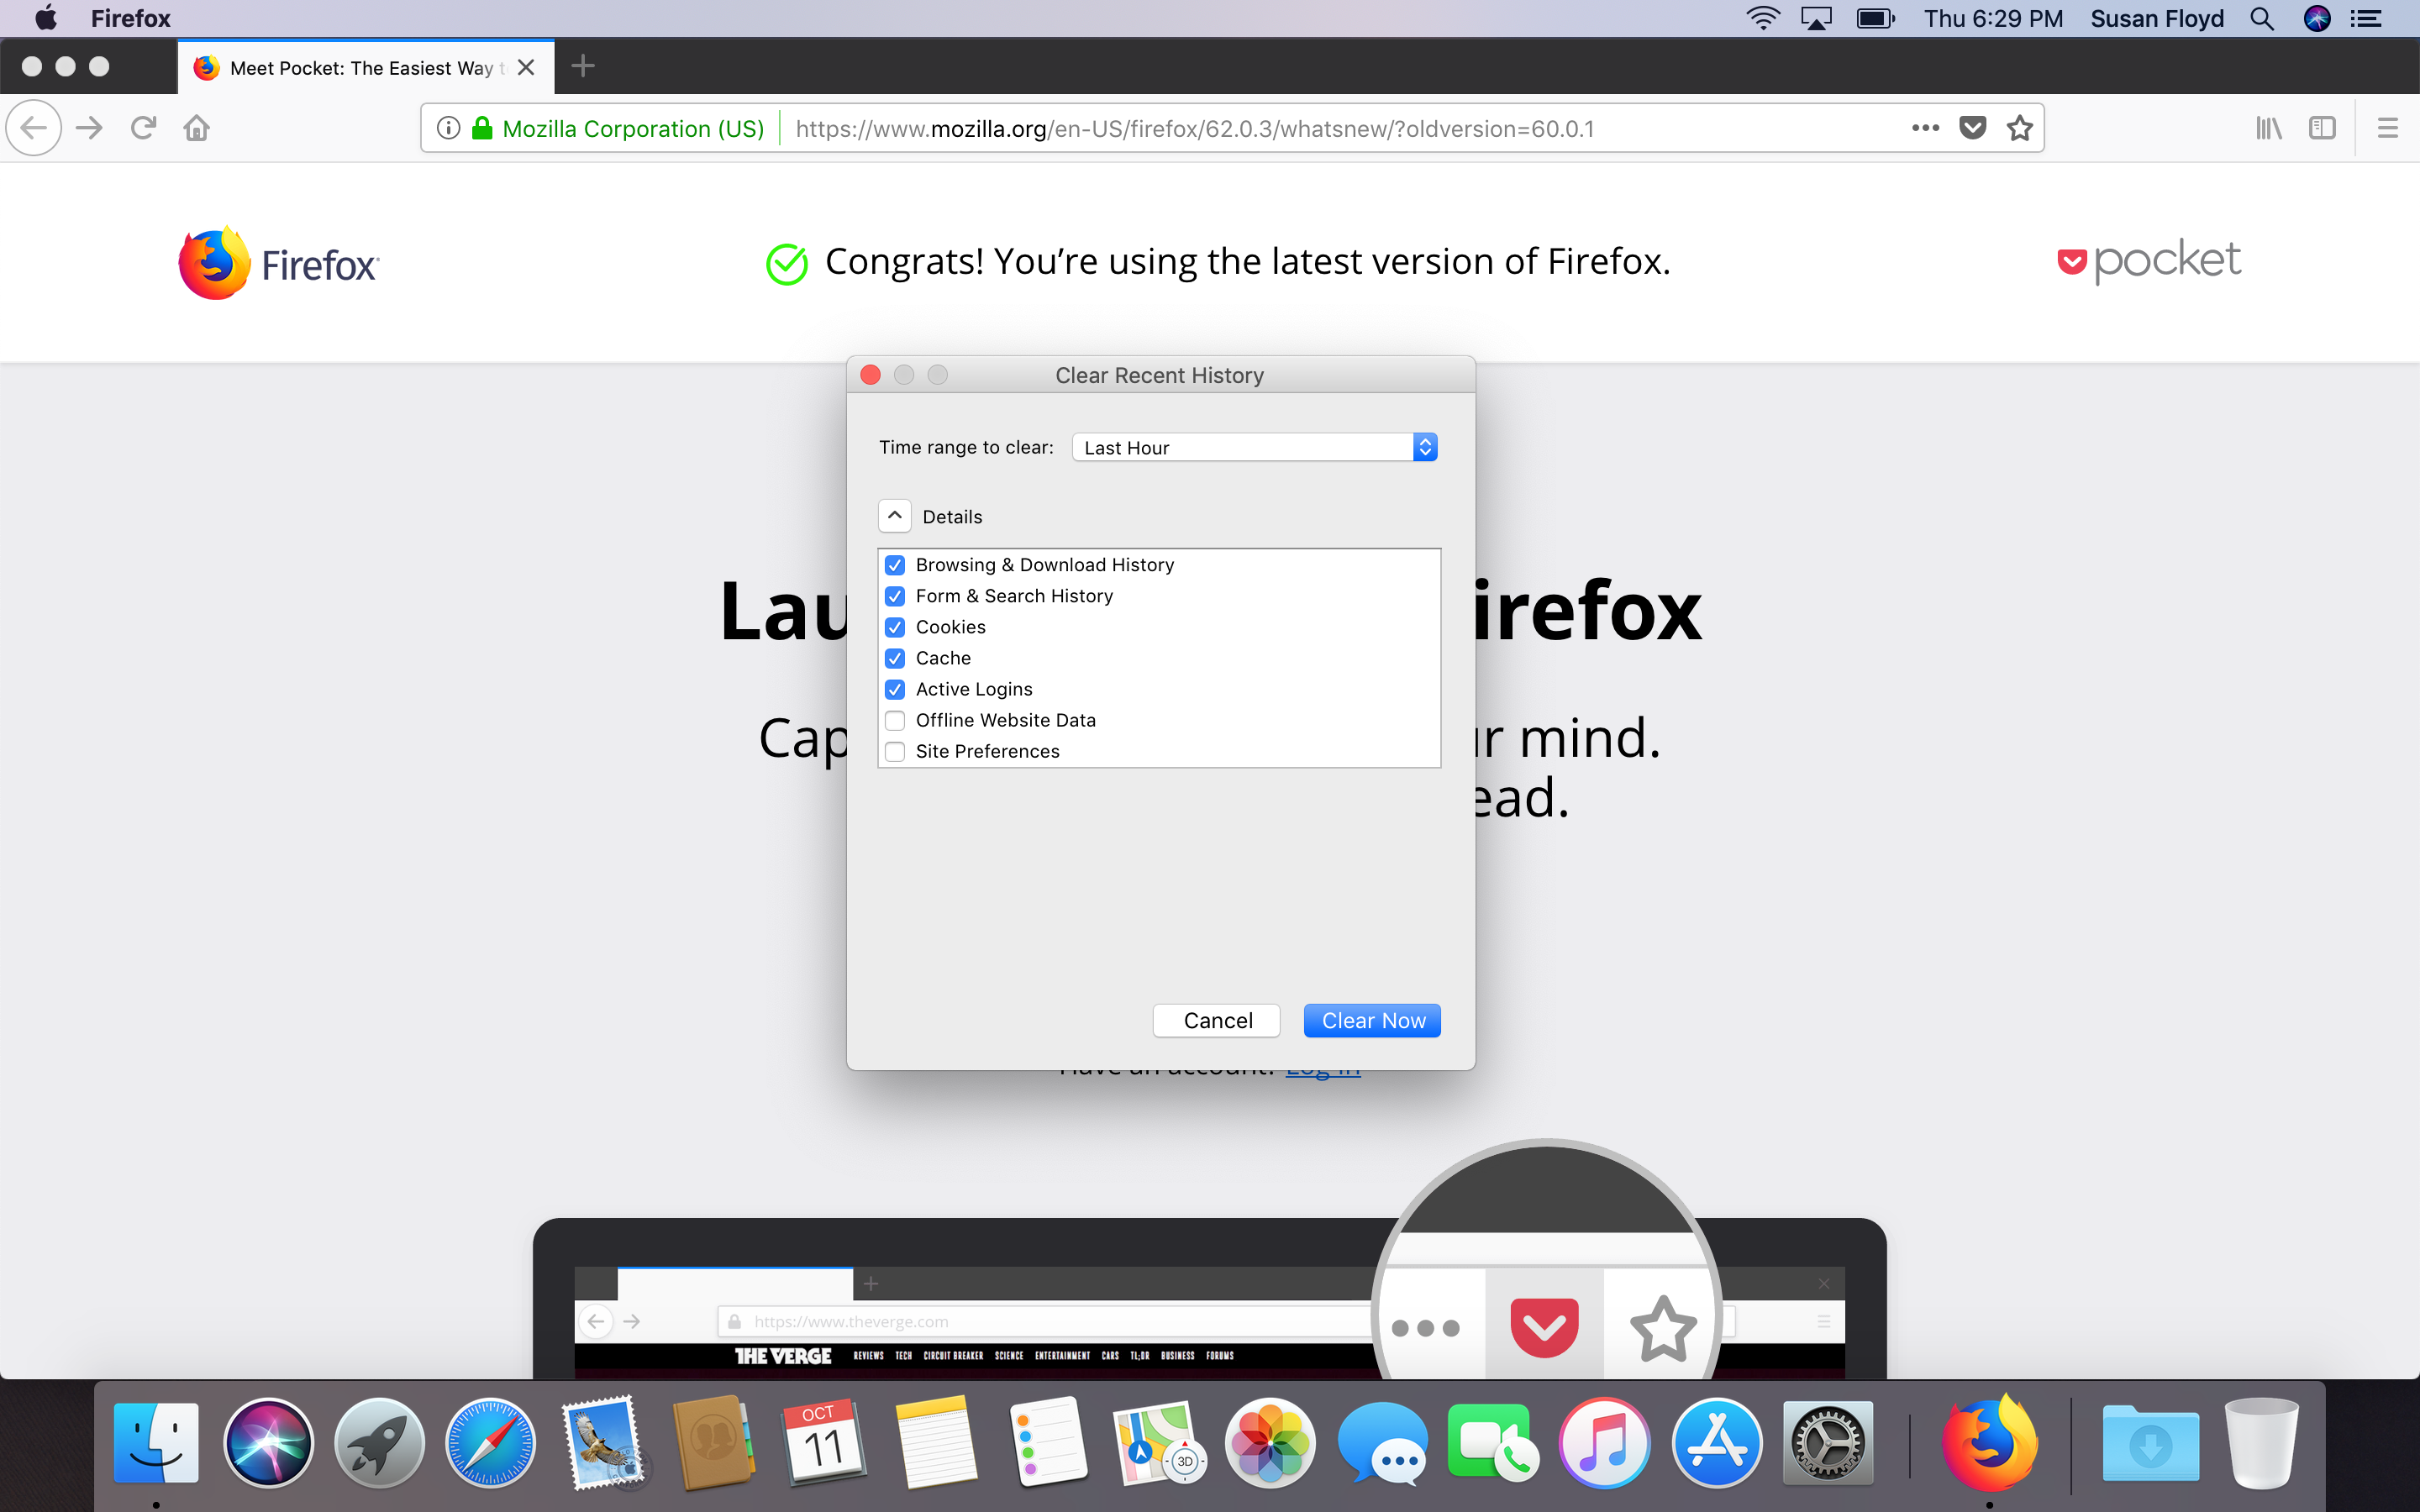
Task: Click the bookmark star icon in address bar
Action: coord(2018,127)
